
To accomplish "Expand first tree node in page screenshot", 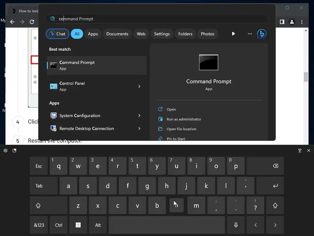I will tap(35, 38).
